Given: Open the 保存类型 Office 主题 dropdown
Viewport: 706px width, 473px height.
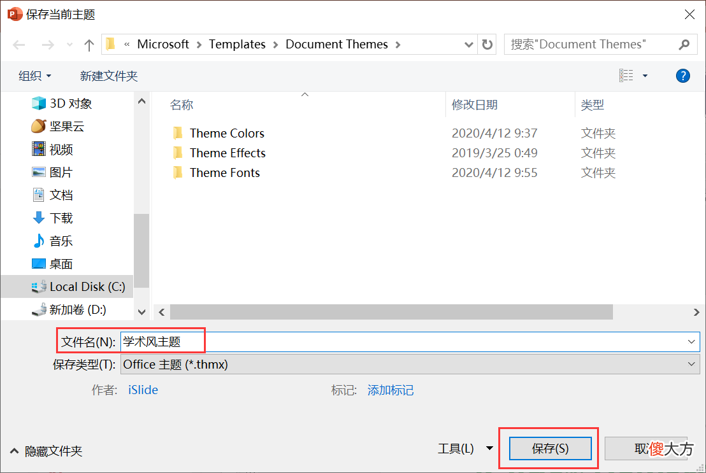Looking at the screenshot, I should tap(410, 364).
